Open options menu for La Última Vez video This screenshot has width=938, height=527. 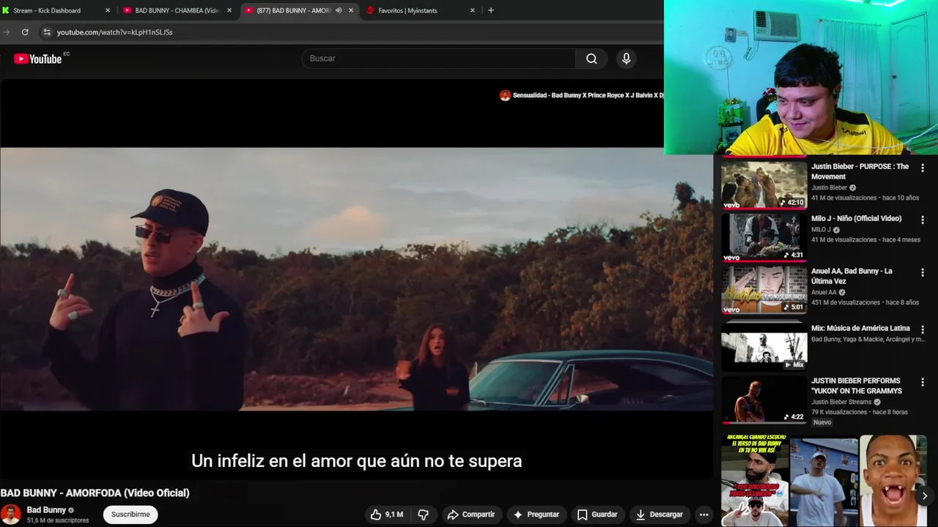923,272
